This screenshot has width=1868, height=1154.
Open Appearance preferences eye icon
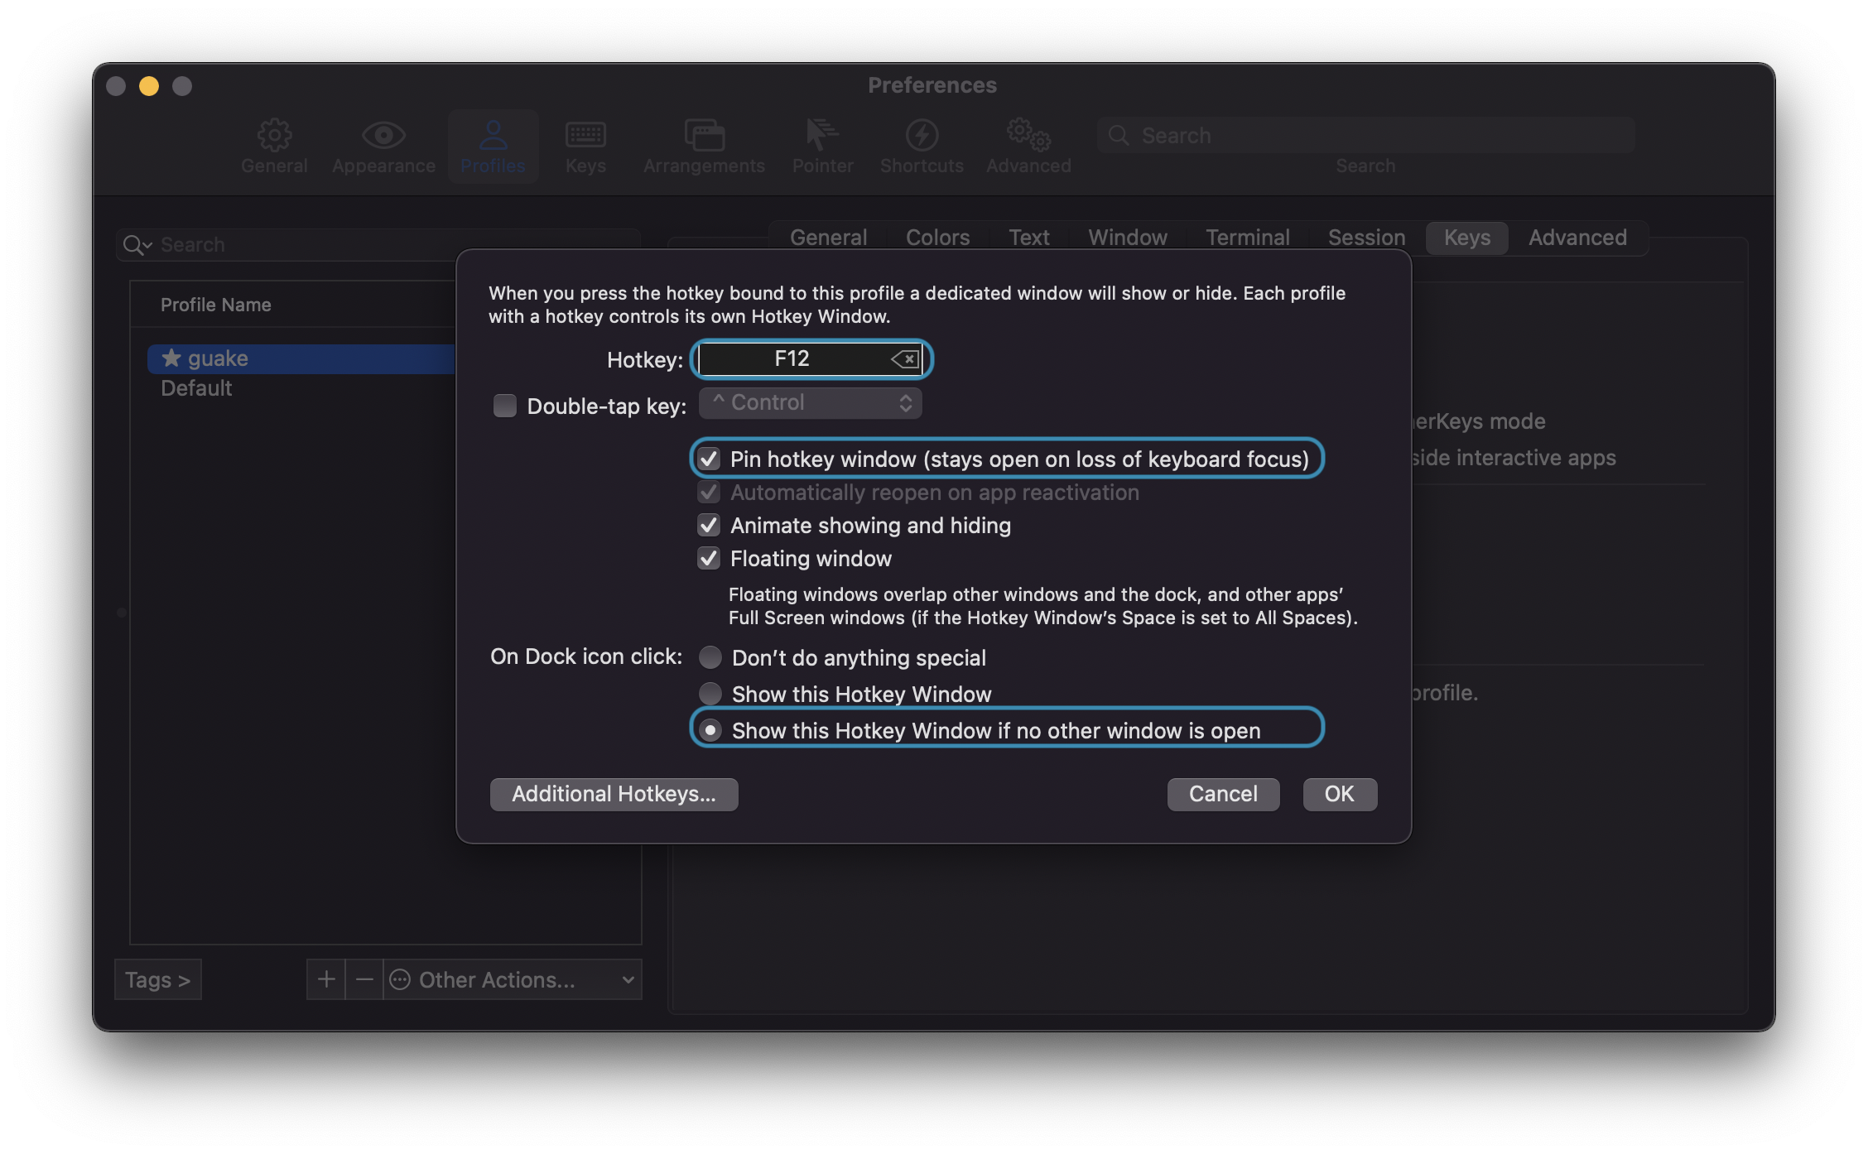point(383,135)
